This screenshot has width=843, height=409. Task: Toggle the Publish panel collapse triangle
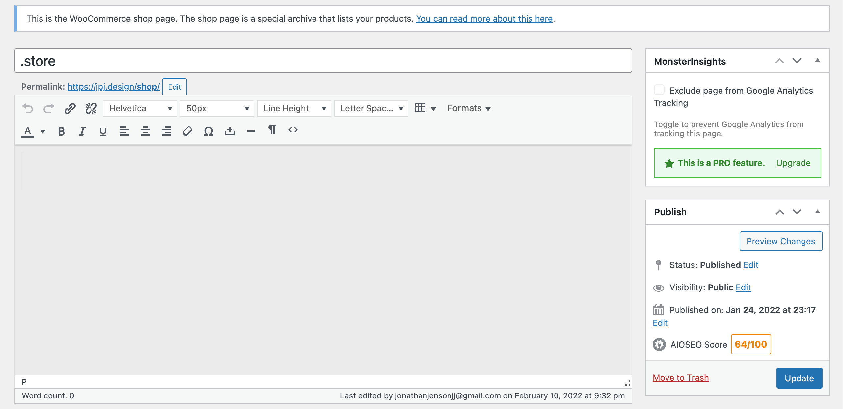[817, 212]
